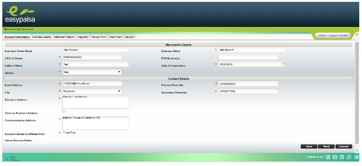
Task: Open the last social icon in footer
Action: pos(356,157)
